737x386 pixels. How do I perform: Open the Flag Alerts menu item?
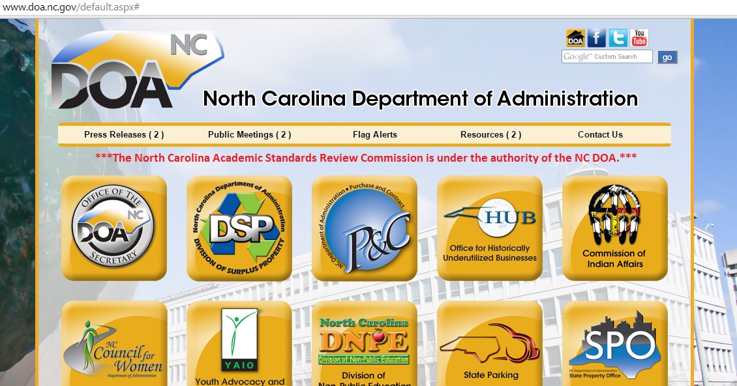point(375,135)
